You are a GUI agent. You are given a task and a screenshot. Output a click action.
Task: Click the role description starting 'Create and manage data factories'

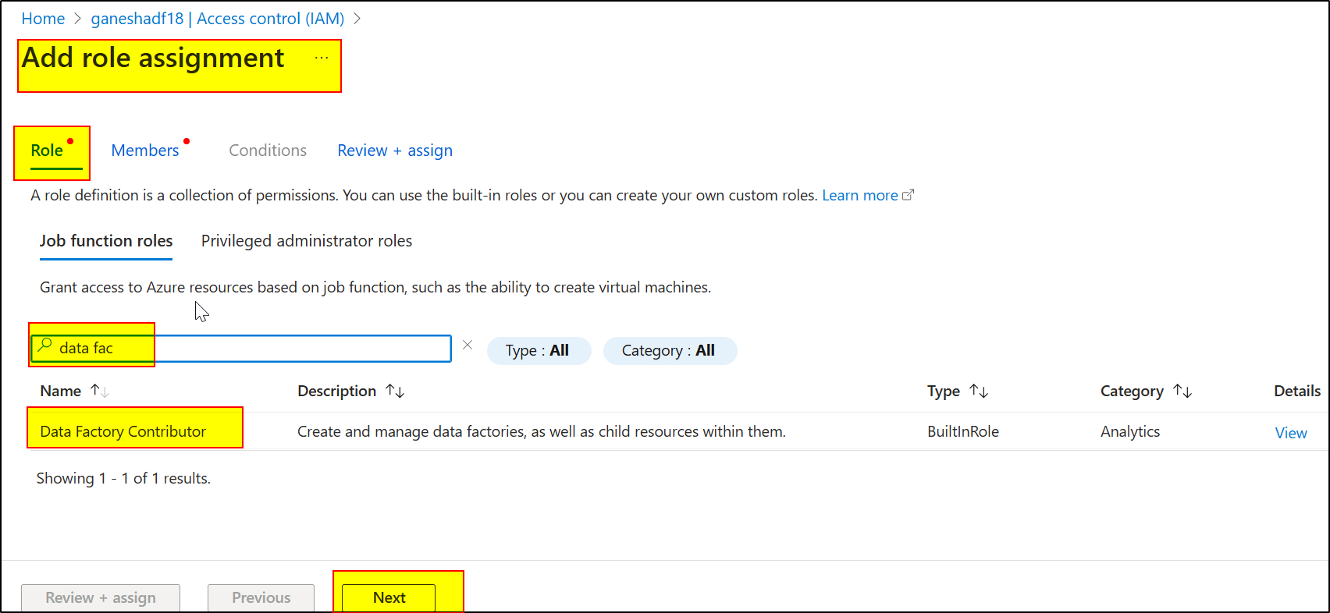tap(541, 431)
